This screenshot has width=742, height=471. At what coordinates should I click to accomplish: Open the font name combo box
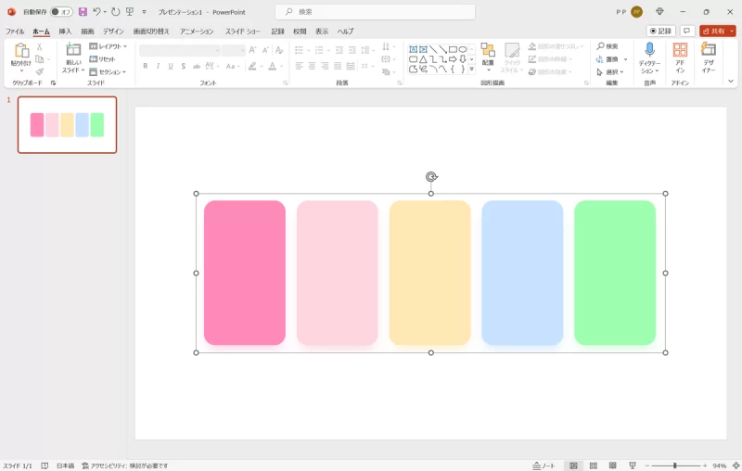pyautogui.click(x=180, y=50)
